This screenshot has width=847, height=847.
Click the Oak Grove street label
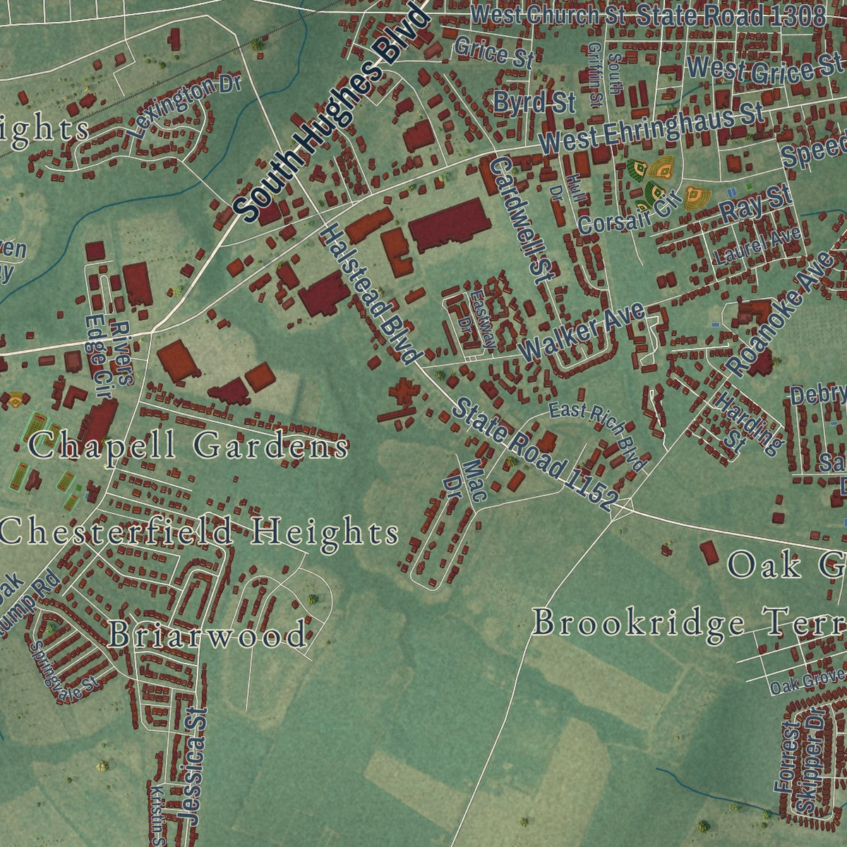pos(807,683)
